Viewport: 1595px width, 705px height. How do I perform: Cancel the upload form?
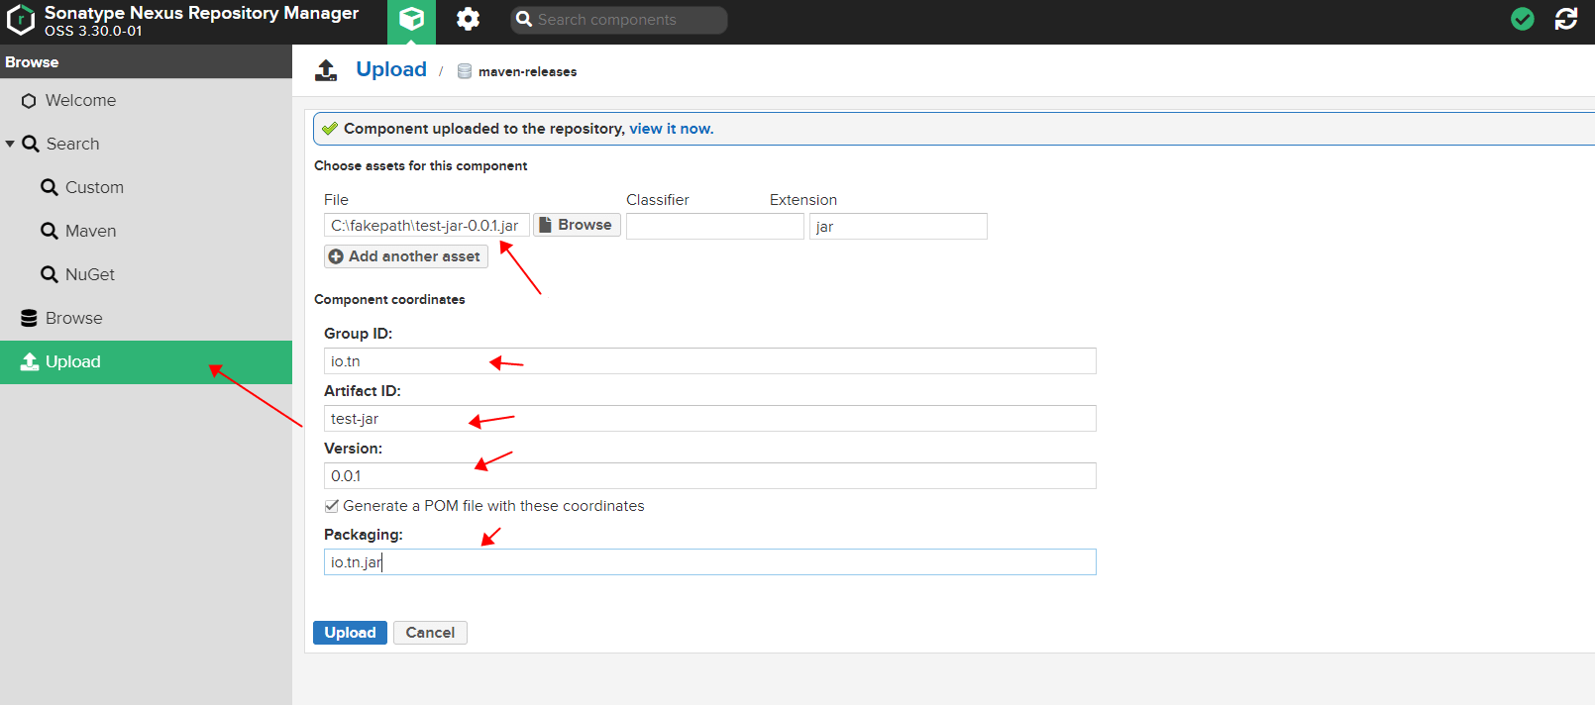(x=430, y=633)
